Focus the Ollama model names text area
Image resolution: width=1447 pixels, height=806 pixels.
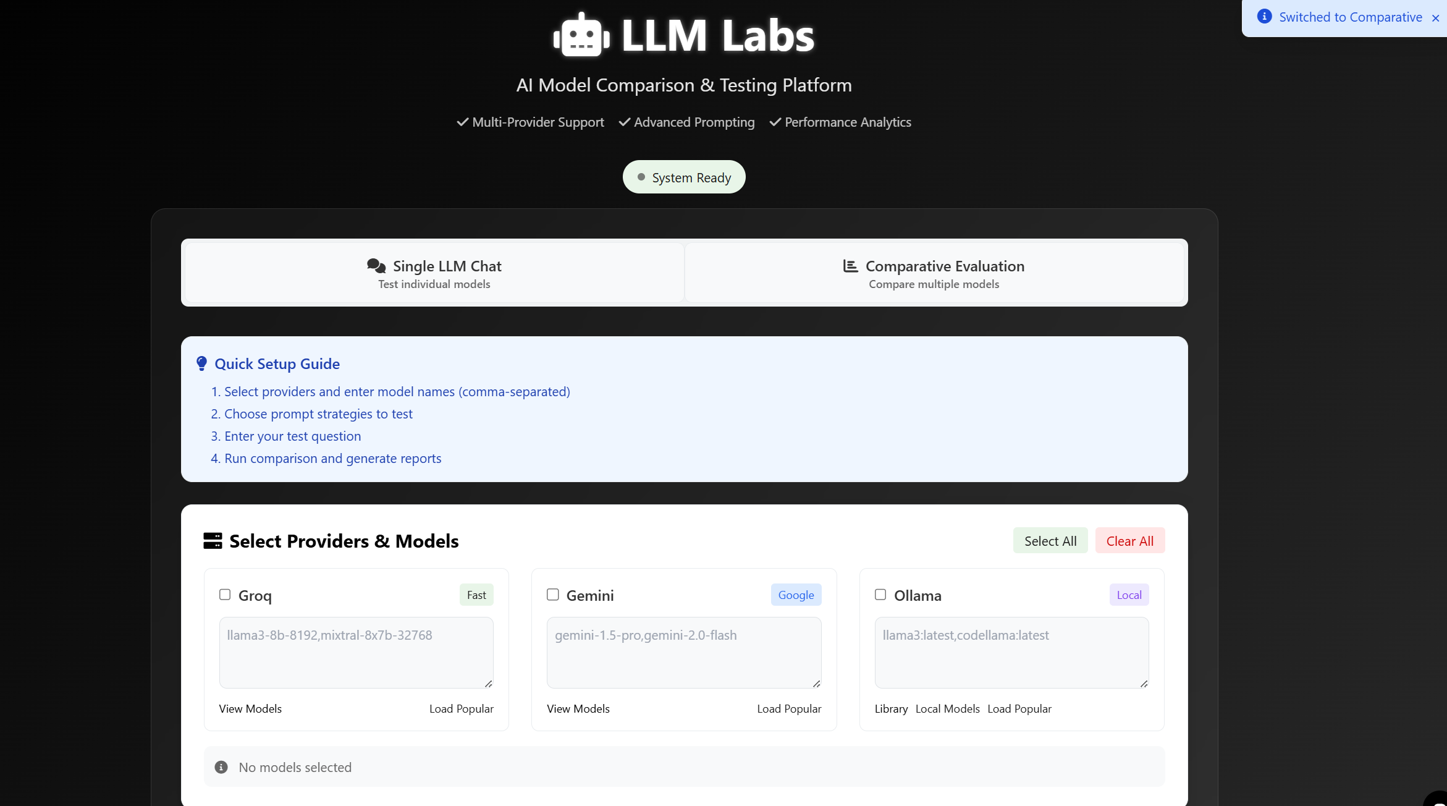(x=1012, y=653)
